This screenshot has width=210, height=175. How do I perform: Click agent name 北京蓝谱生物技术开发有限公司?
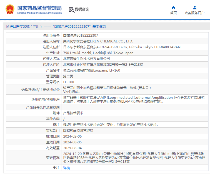(86, 59)
